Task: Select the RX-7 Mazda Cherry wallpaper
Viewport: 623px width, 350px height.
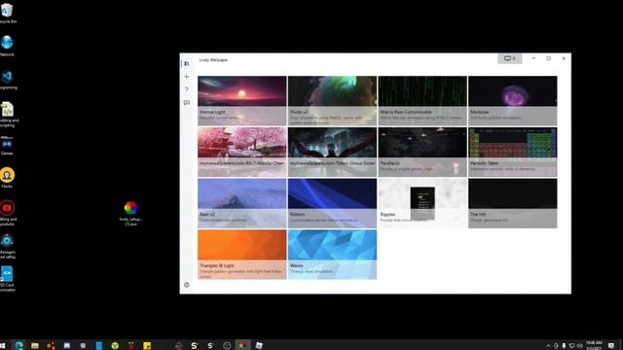Action: pyautogui.click(x=242, y=152)
